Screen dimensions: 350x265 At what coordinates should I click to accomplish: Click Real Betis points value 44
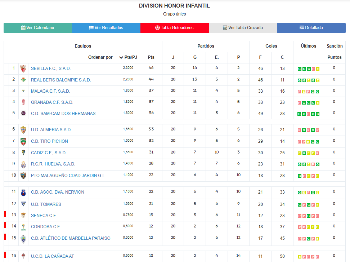[151, 79]
